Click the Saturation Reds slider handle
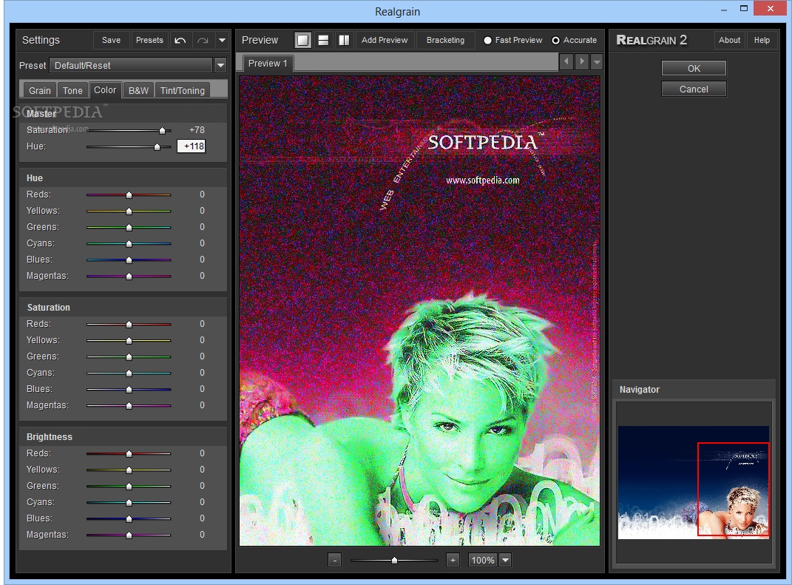The width and height of the screenshot is (792, 585). pos(129,325)
